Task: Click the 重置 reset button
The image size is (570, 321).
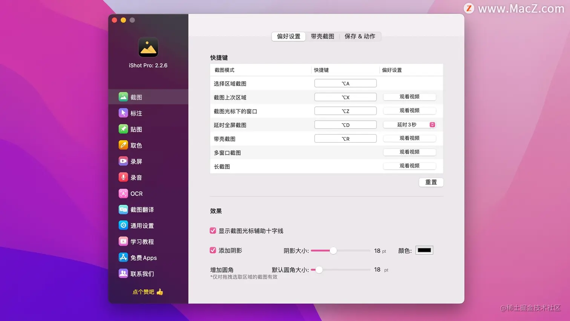Action: click(431, 182)
